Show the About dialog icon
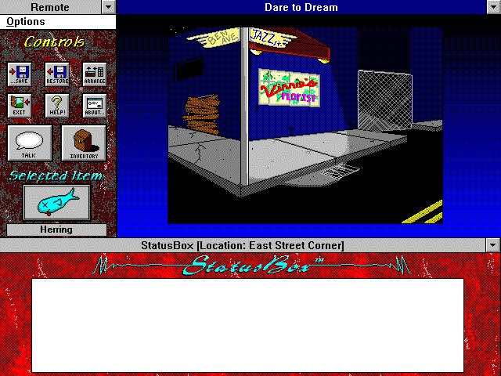The height and width of the screenshot is (376, 501). pos(95,106)
